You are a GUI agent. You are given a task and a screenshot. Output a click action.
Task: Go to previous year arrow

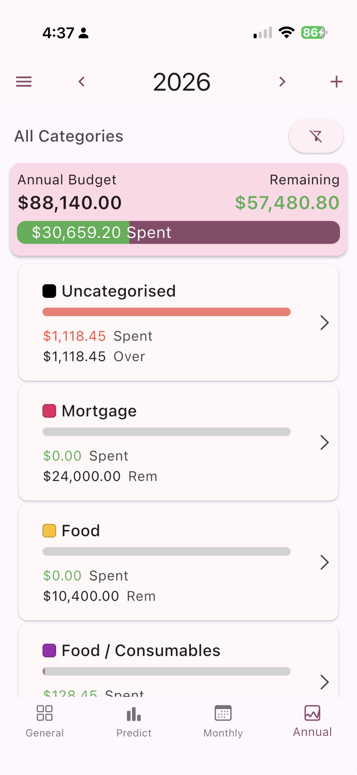(x=81, y=82)
